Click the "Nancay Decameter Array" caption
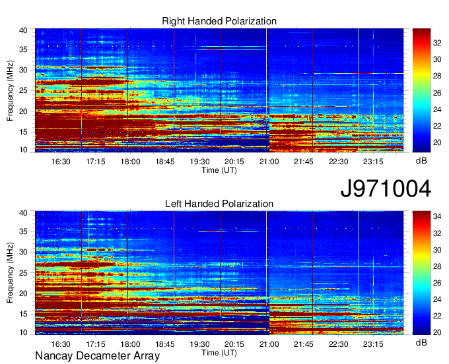Image resolution: width=449 pixels, height=364 pixels. (97, 356)
